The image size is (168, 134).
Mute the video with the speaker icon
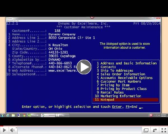pos(12,130)
